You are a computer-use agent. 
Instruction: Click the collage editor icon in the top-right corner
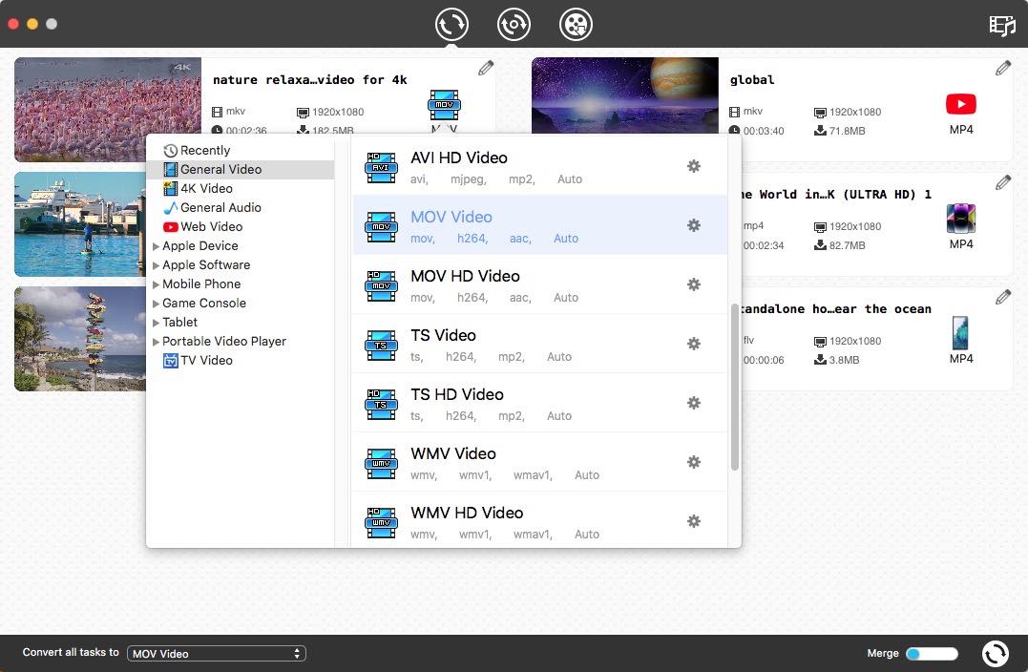pos(1001,26)
